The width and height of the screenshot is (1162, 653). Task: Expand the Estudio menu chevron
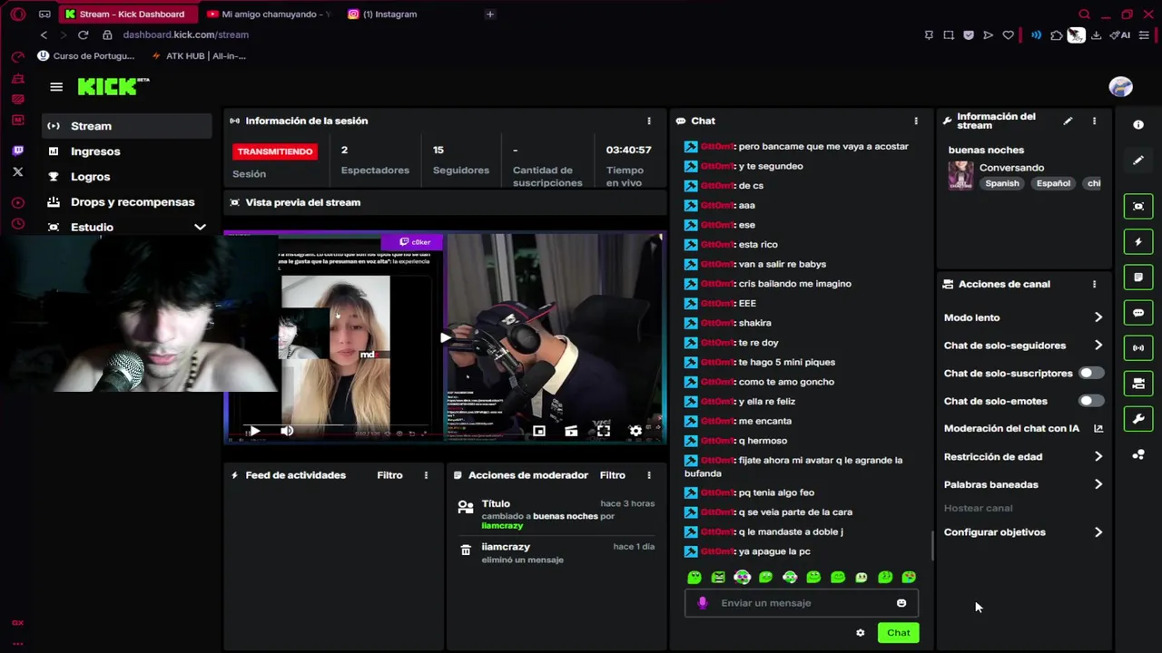coord(200,227)
